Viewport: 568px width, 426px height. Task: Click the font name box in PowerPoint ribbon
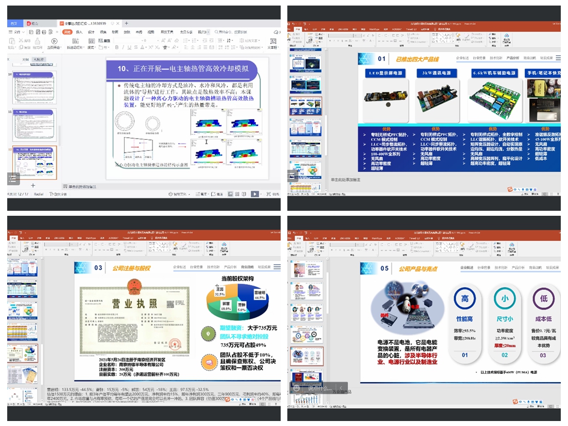click(344, 37)
